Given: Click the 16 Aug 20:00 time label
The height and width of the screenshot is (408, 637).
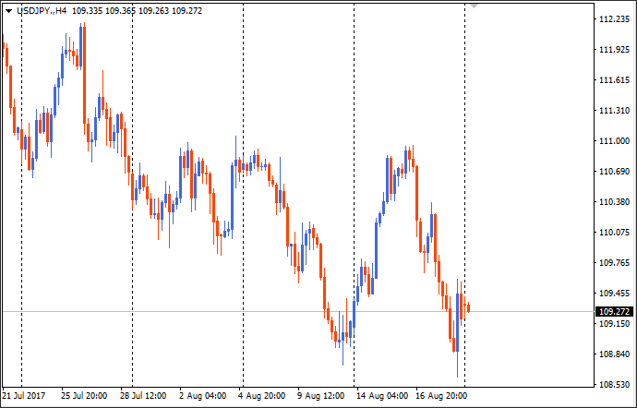Looking at the screenshot, I should 440,396.
